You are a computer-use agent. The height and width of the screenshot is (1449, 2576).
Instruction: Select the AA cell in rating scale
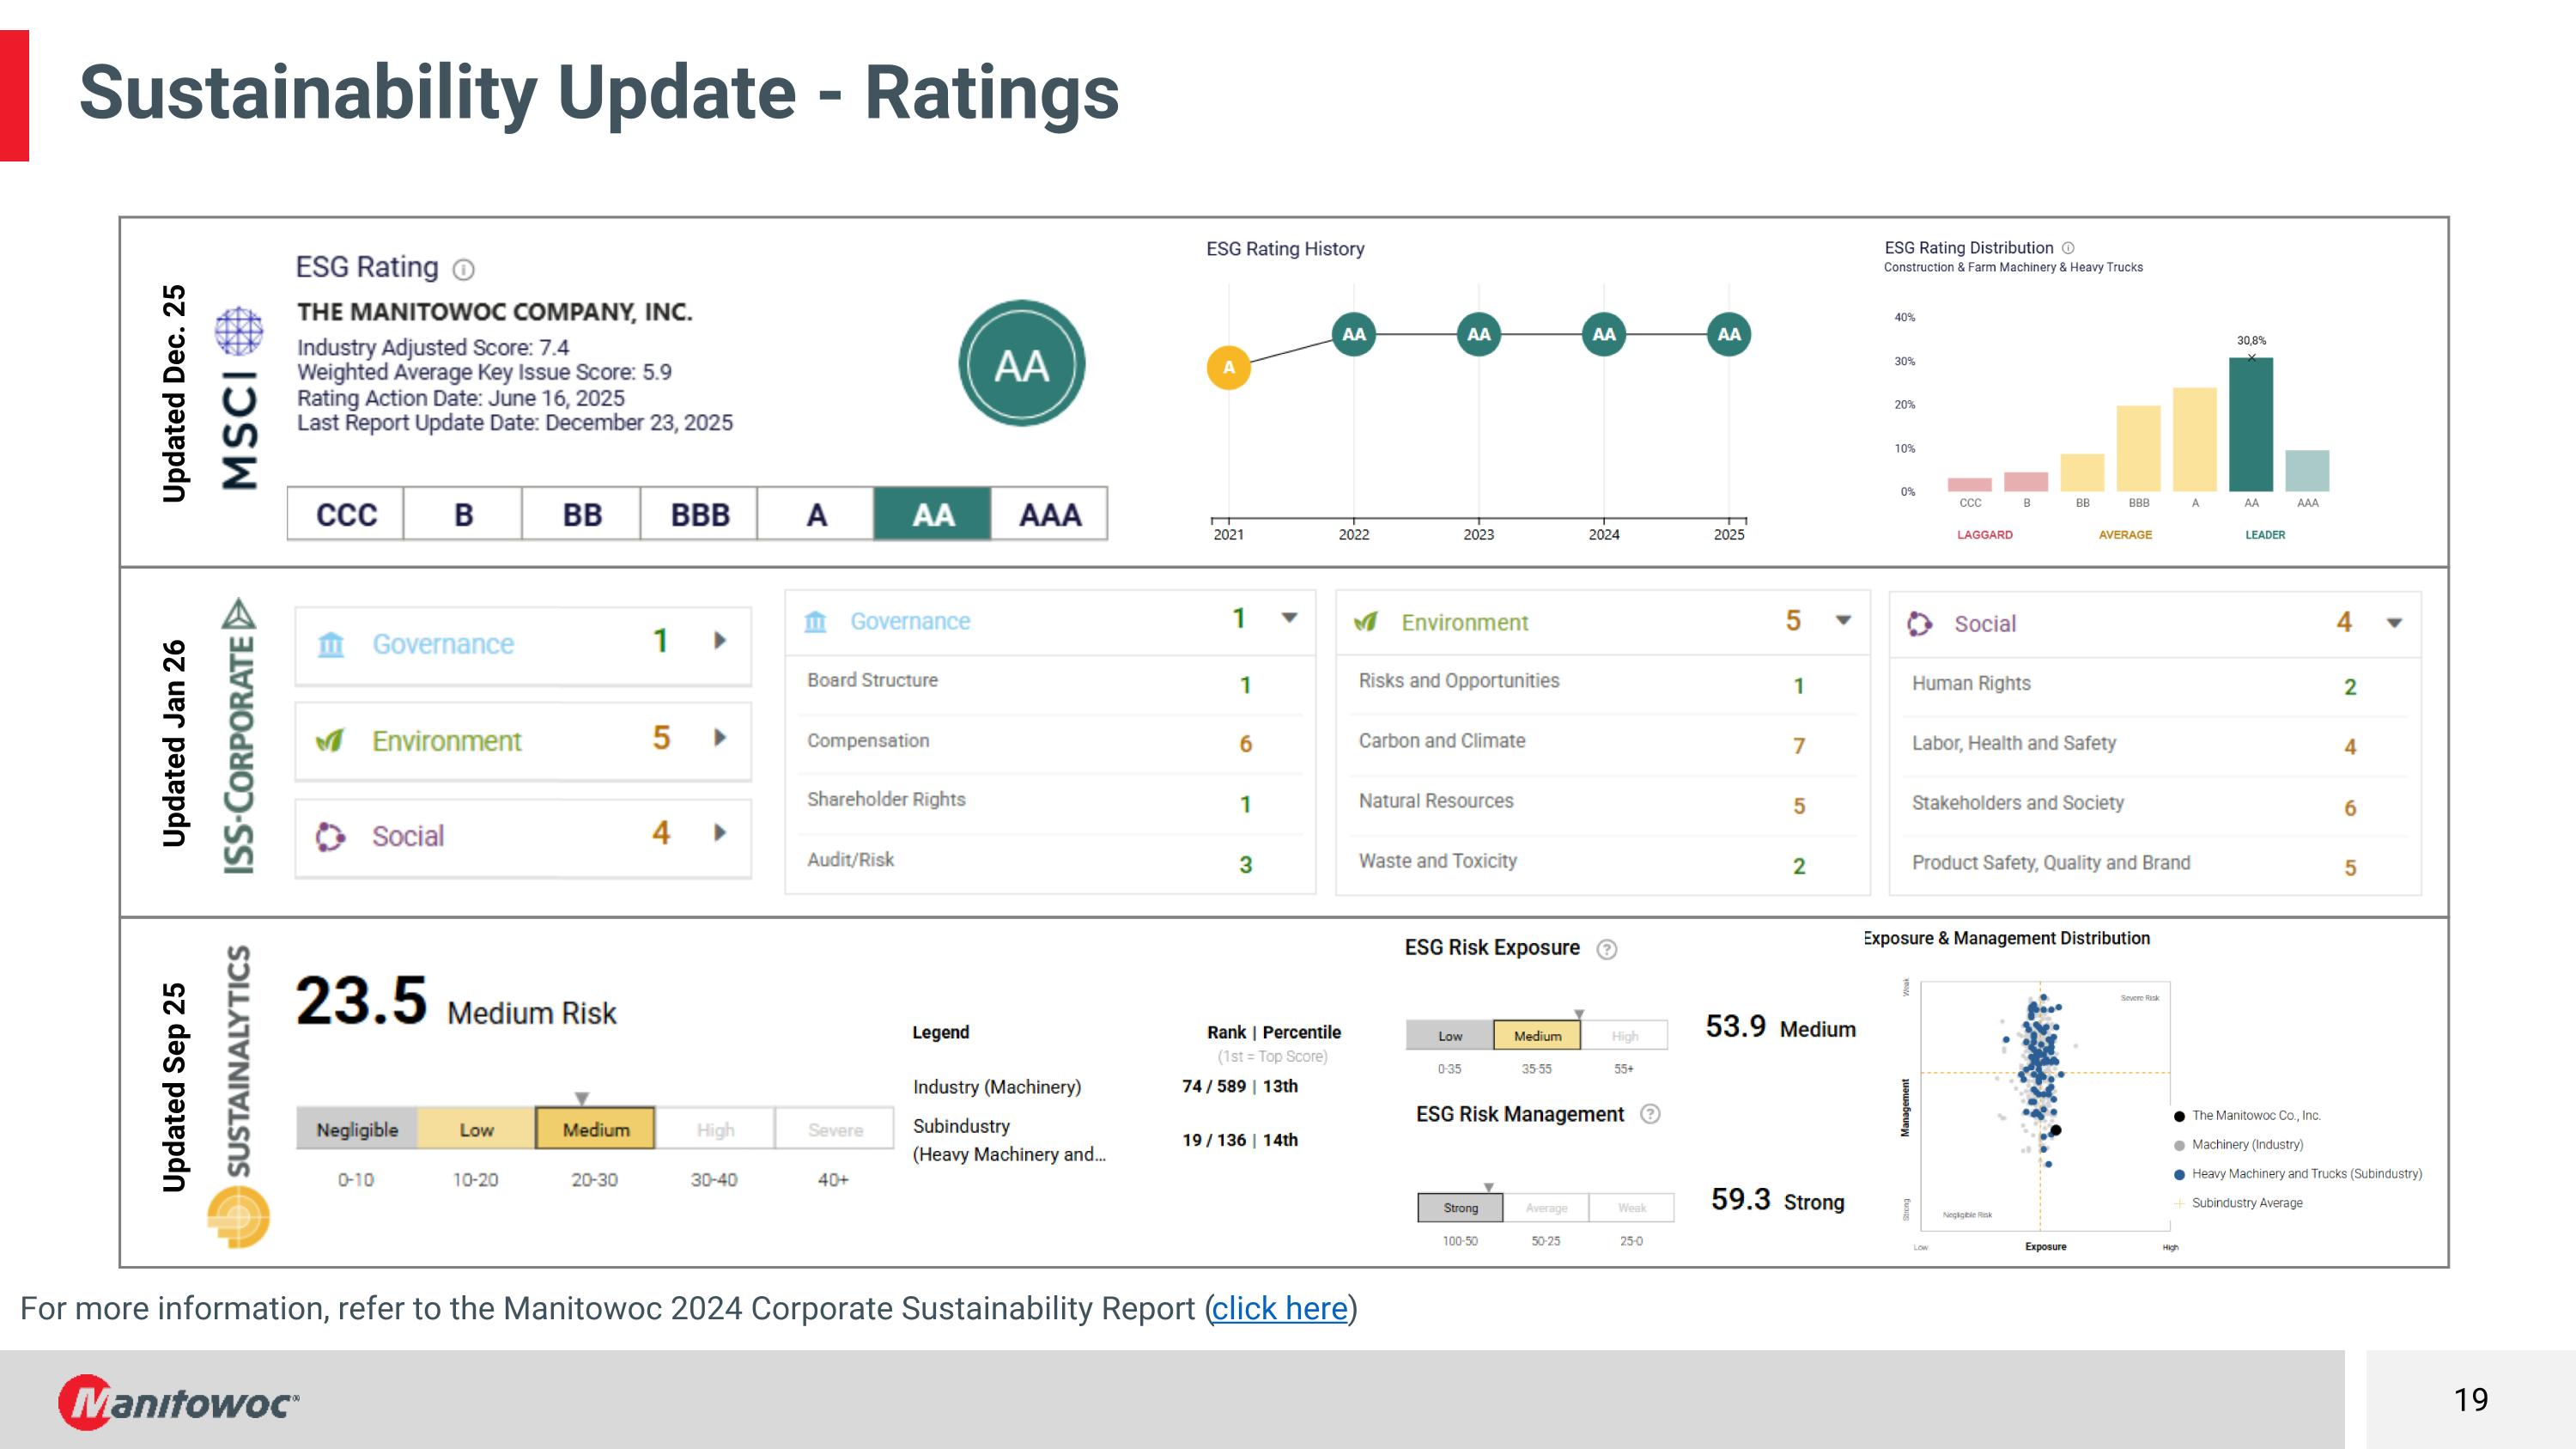click(932, 514)
